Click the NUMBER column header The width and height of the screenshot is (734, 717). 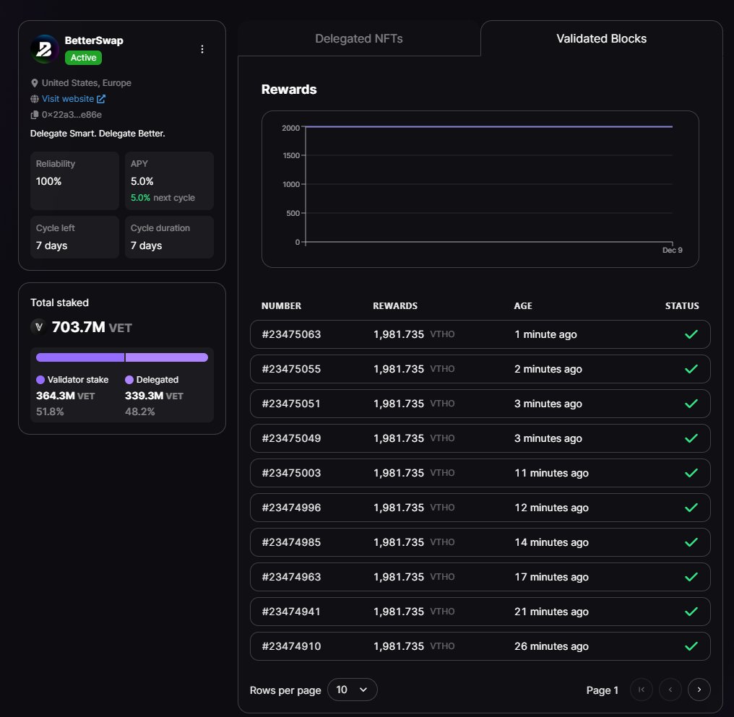coord(281,306)
